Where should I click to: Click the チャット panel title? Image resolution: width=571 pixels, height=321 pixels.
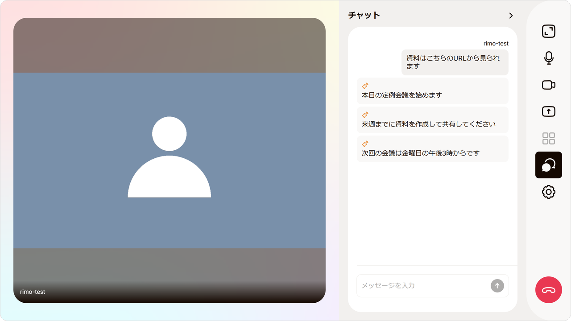tap(364, 15)
